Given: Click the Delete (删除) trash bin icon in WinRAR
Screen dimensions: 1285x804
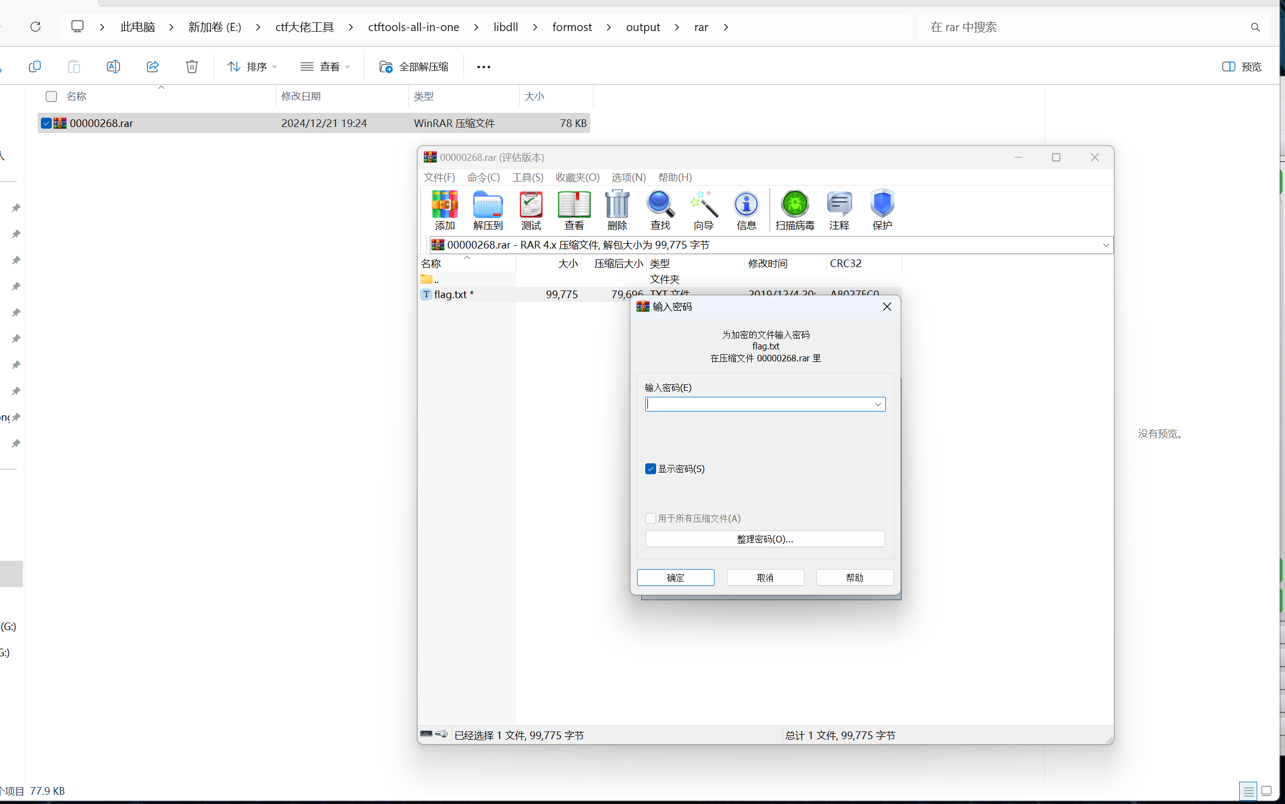Looking at the screenshot, I should pos(617,210).
